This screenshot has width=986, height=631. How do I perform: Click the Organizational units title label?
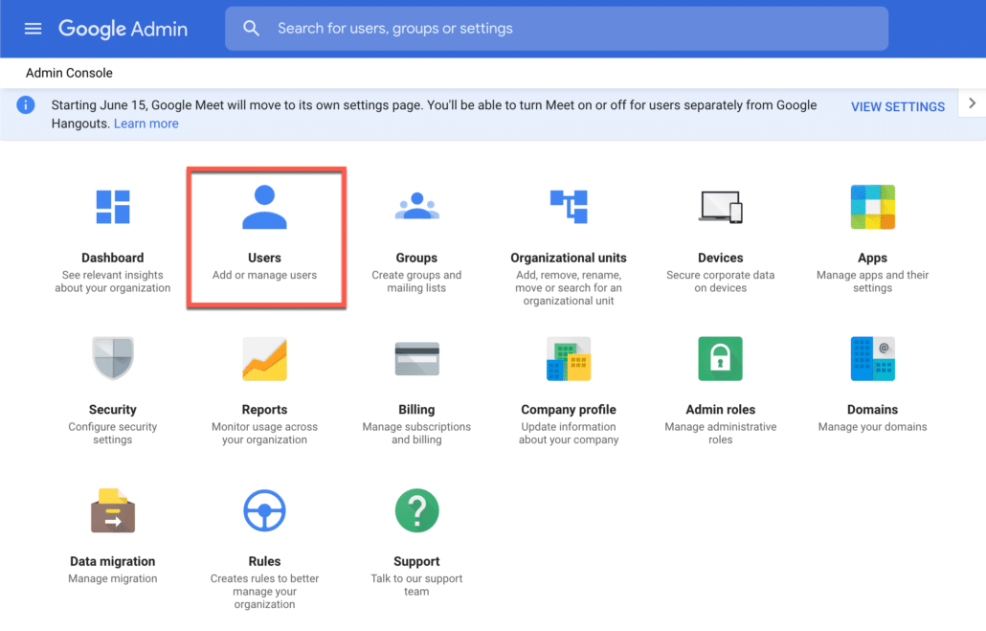(569, 258)
